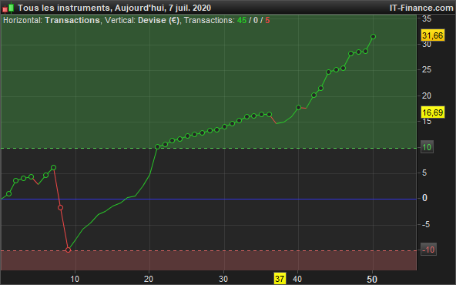Click the IT-Finance.com link
Image resolution: width=456 pixels, height=285 pixels.
tap(421, 8)
